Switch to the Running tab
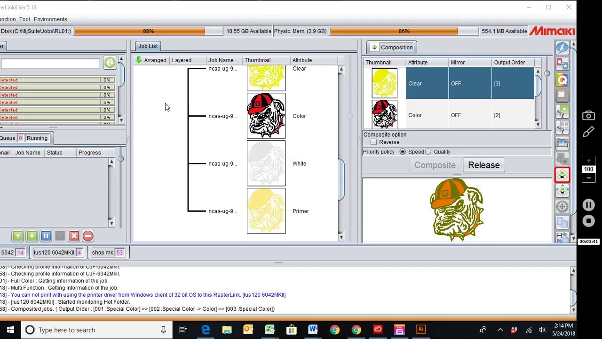602x339 pixels. pos(37,138)
